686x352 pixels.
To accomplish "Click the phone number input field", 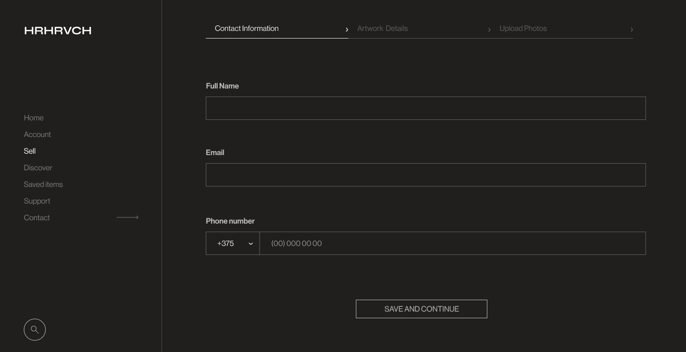I will pyautogui.click(x=453, y=244).
